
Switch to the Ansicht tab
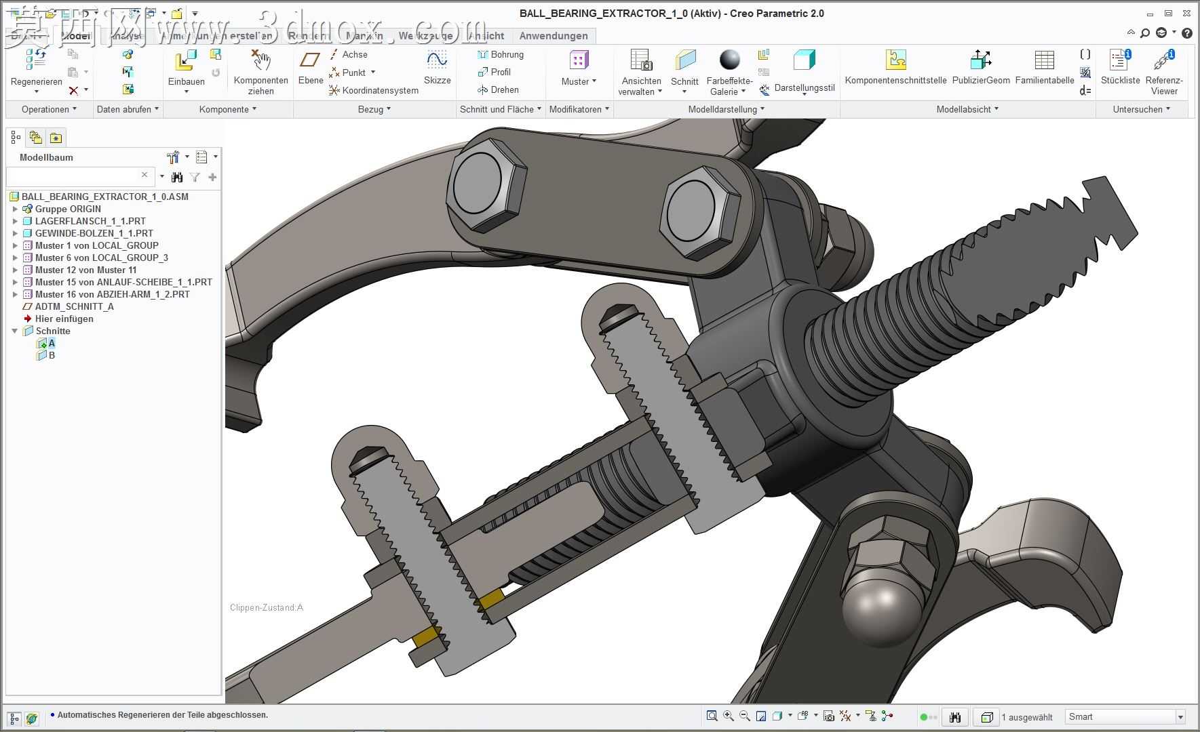point(486,36)
